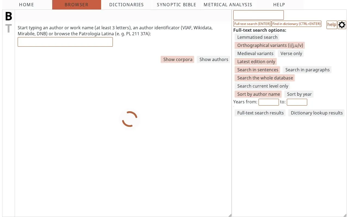Image resolution: width=348 pixels, height=217 pixels.
Task: Choose Sort by year
Action: point(299,94)
